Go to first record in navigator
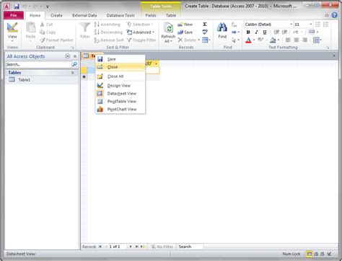 click(x=100, y=247)
